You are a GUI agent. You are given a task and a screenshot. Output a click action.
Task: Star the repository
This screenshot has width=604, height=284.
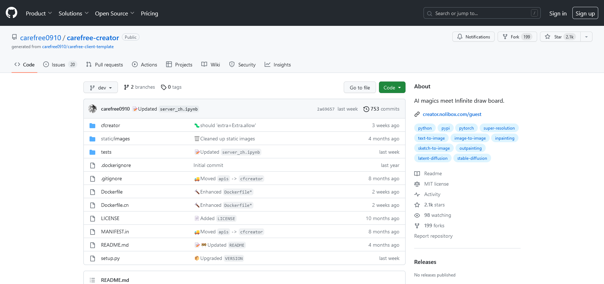560,37
